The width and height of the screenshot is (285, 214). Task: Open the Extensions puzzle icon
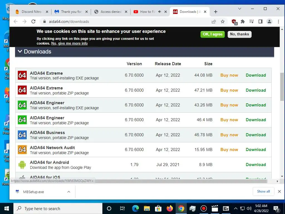pos(243,21)
